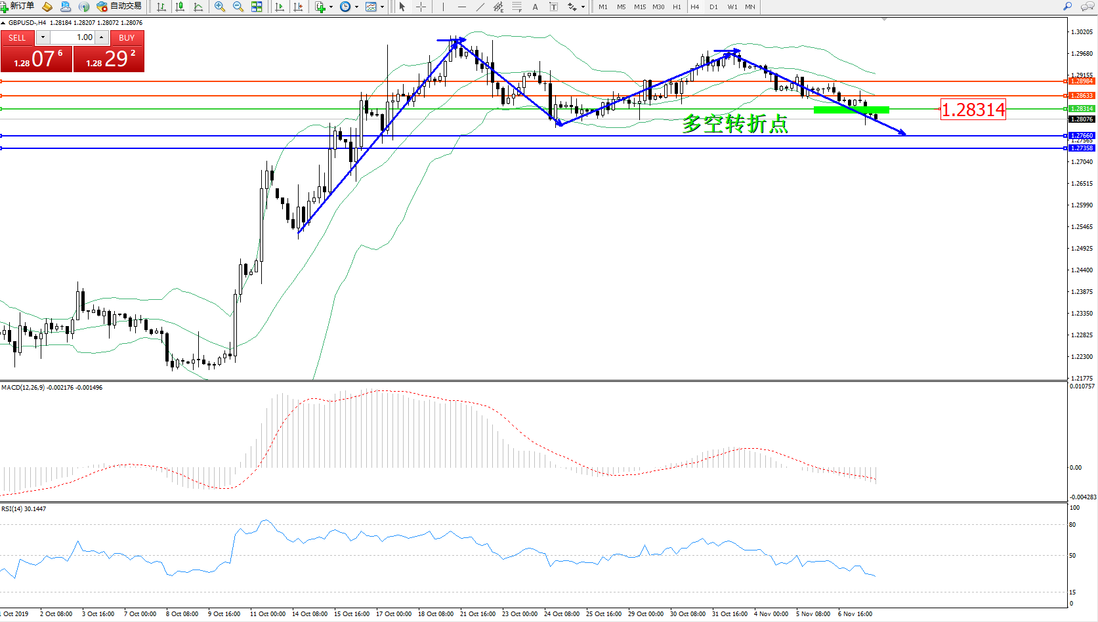This screenshot has width=1098, height=622.
Task: Expand the add indicators dropdown arrow
Action: [x=331, y=7]
